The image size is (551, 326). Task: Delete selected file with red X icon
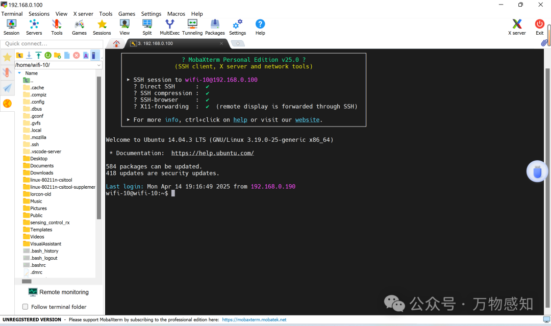77,55
